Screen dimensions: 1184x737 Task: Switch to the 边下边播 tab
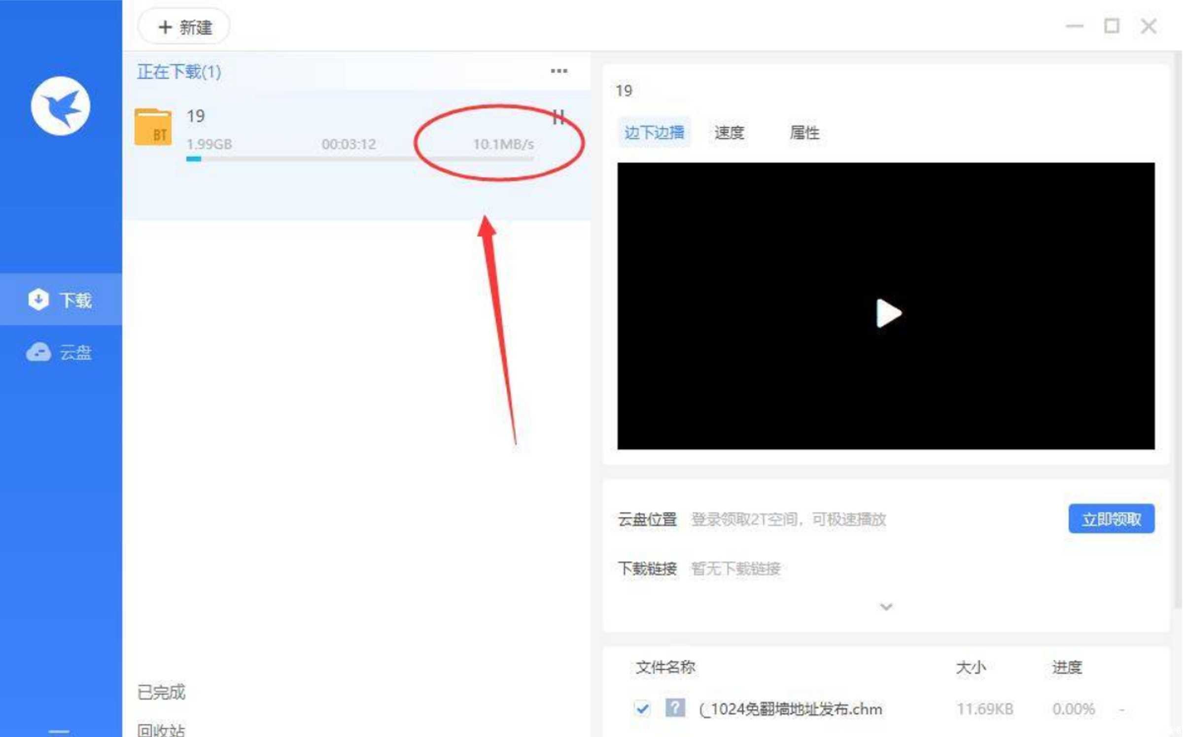click(654, 132)
